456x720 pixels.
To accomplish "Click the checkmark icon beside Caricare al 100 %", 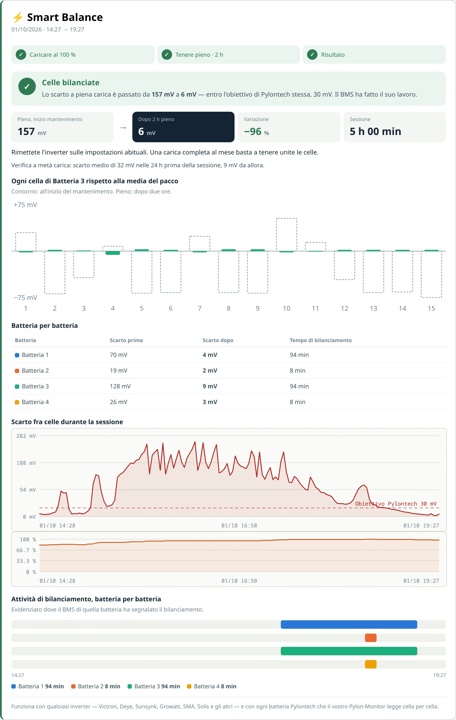I will tap(21, 55).
